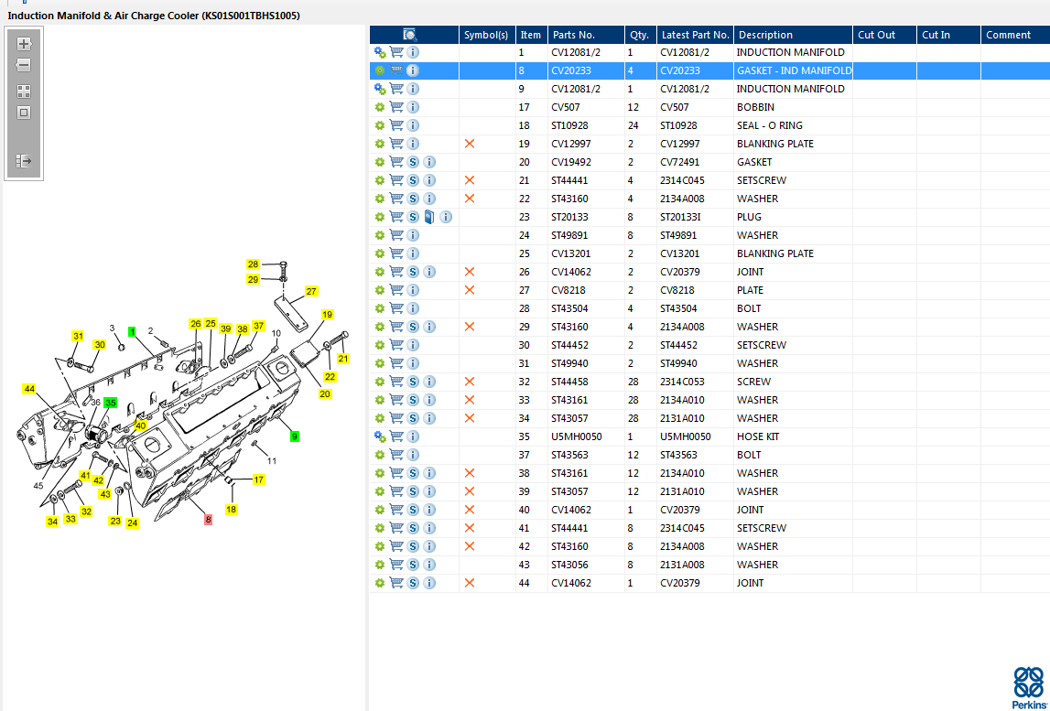Screen dimensions: 1050x711
Task: Open info for GASKET - IND MANIFOLD row
Action: pyautogui.click(x=413, y=70)
